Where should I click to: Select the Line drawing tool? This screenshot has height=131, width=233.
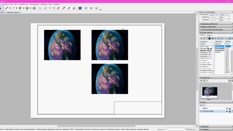click(x=6, y=8)
